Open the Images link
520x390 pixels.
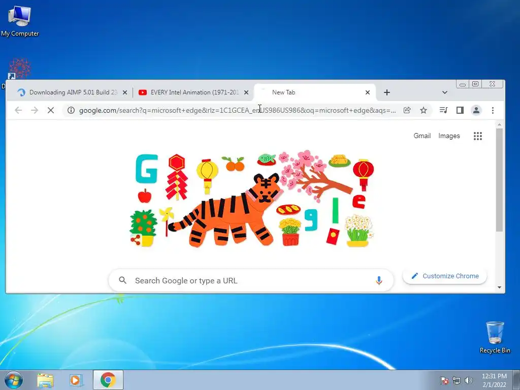click(449, 136)
